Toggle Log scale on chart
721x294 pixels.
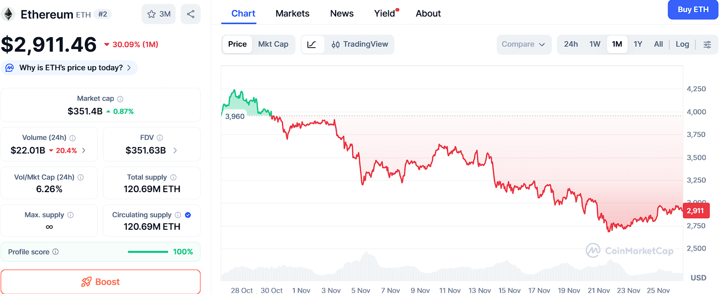tap(682, 44)
